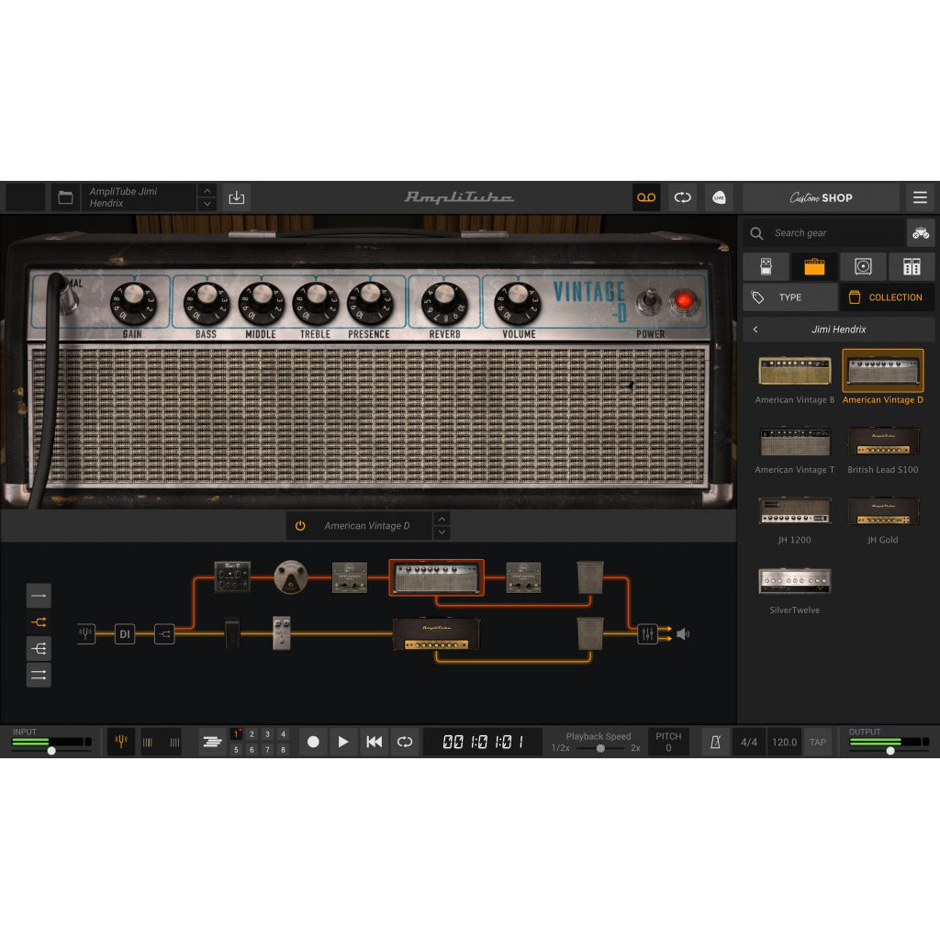Image resolution: width=940 pixels, height=940 pixels.
Task: Select the cabinet gear category icon
Action: (x=861, y=266)
